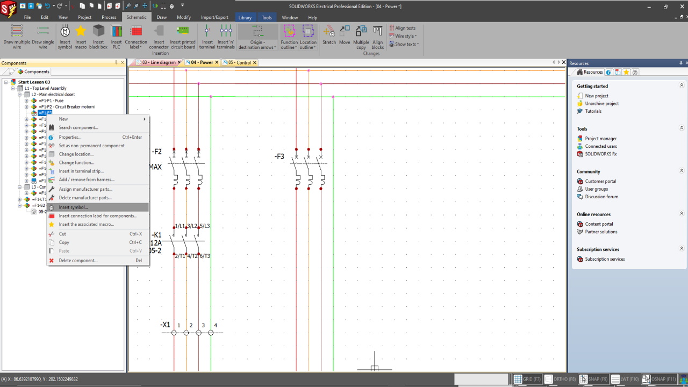The width and height of the screenshot is (688, 387).
Task: Open the Draw ribbon tab
Action: (161, 17)
